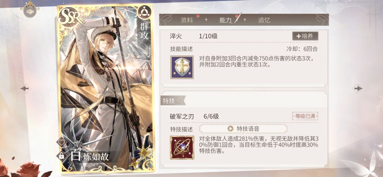Go to previous card with left arrow
The height and width of the screenshot is (177, 383).
pyautogui.click(x=25, y=88)
